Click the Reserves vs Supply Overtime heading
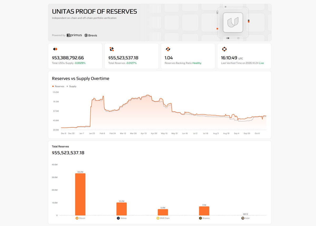This screenshot has width=316, height=226. pyautogui.click(x=81, y=78)
